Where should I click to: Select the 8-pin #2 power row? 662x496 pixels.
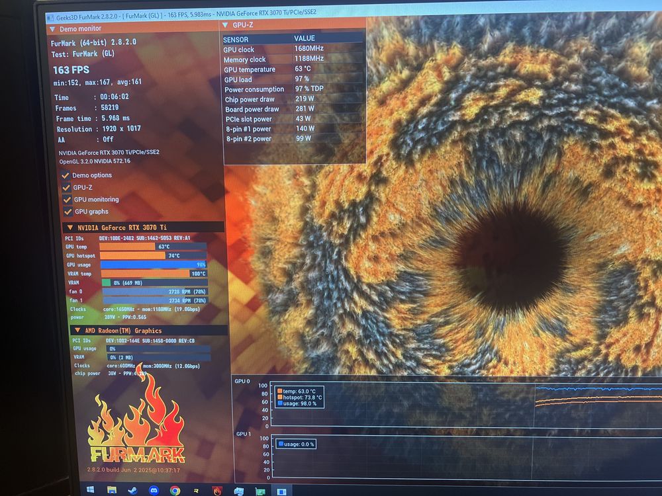[x=295, y=138]
